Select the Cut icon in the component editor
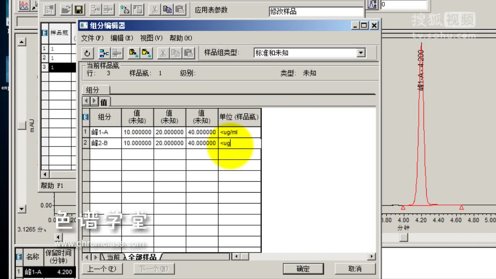This screenshot has height=279, width=496. pyautogui.click(x=163, y=53)
